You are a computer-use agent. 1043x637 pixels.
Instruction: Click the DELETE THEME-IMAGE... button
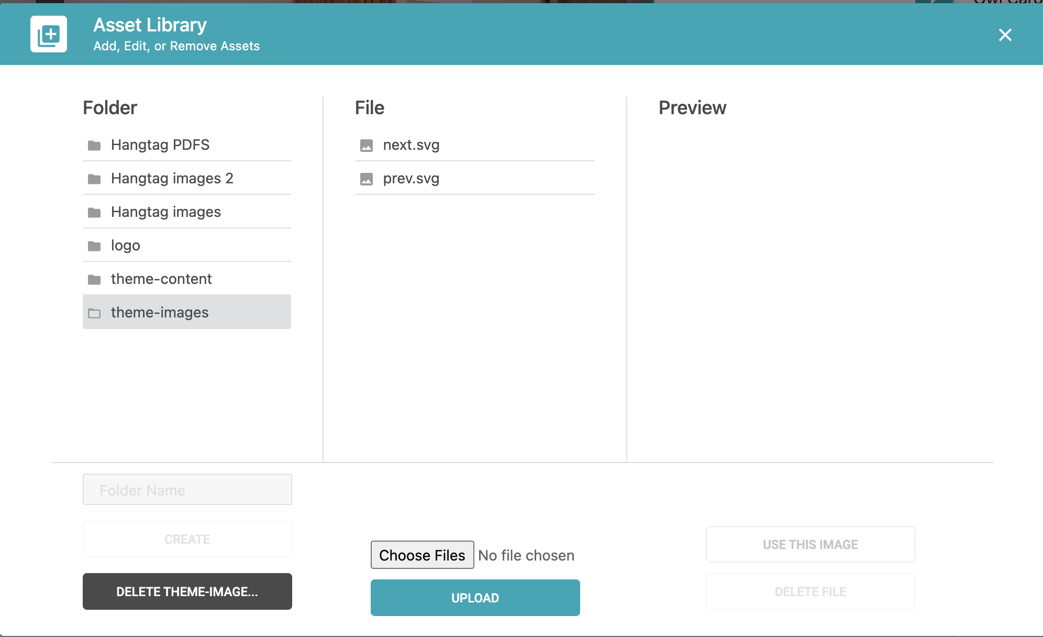coord(187,591)
